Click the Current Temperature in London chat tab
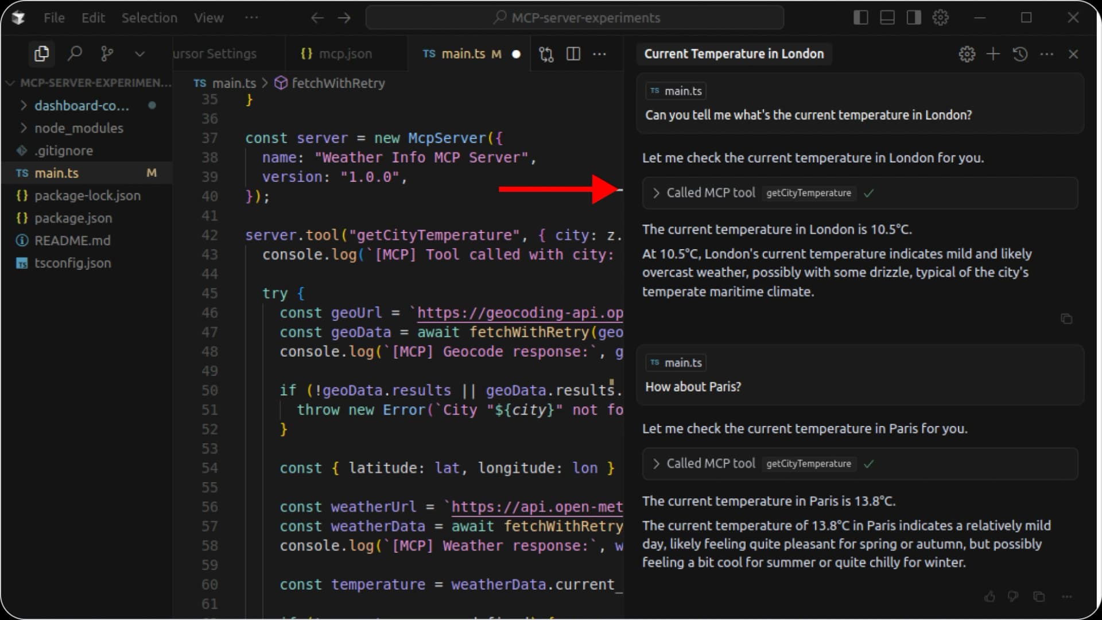The image size is (1102, 620). 734,54
